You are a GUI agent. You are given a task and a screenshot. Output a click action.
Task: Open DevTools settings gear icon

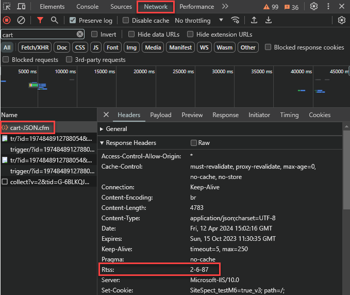click(x=314, y=7)
